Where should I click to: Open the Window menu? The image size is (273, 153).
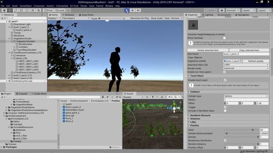109,6
